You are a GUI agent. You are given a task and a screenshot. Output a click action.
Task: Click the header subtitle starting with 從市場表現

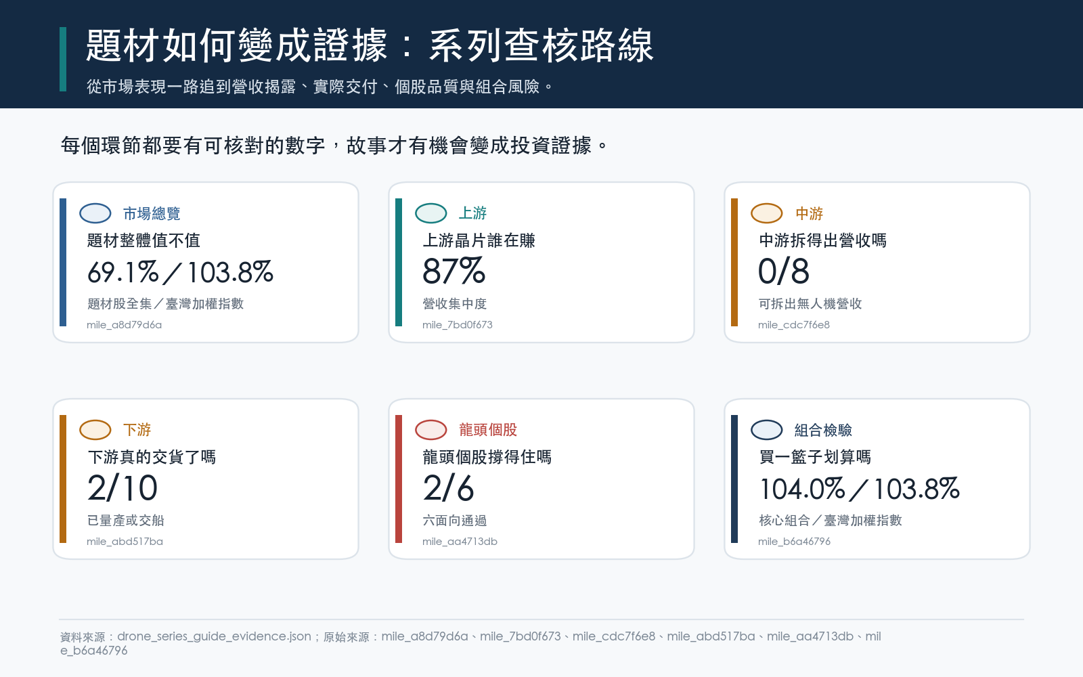coord(319,87)
